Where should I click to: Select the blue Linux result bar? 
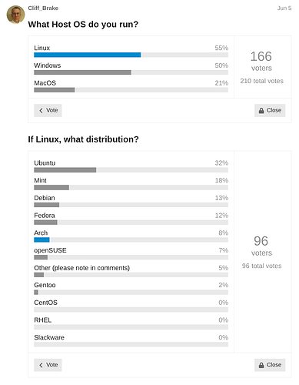click(x=88, y=55)
